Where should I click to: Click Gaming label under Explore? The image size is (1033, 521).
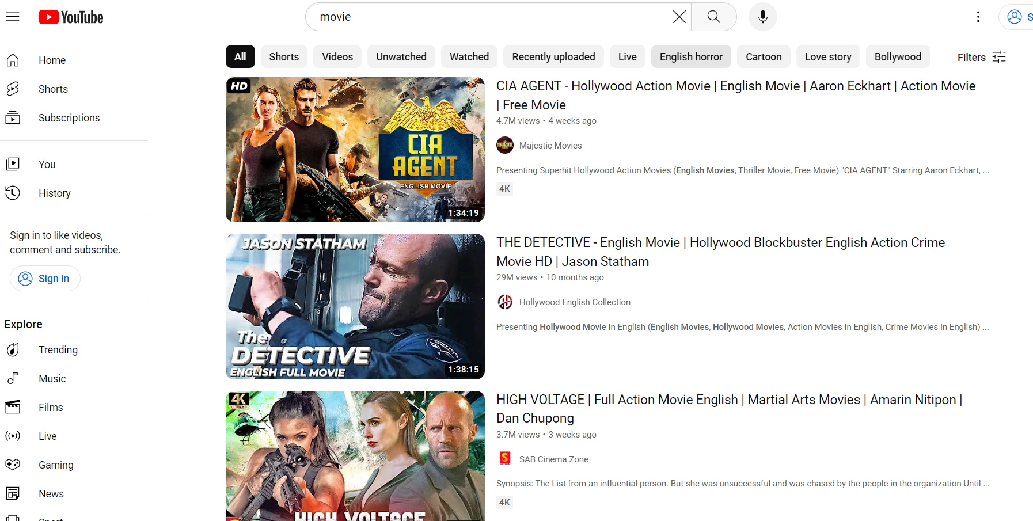click(x=56, y=465)
